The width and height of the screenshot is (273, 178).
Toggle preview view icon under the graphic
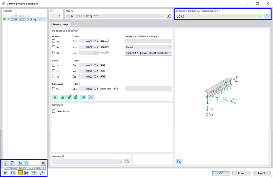tap(179, 161)
